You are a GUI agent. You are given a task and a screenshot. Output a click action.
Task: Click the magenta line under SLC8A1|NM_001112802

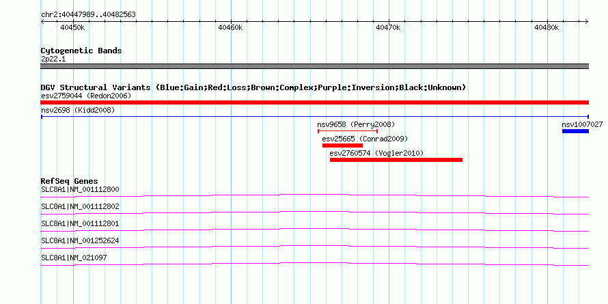coord(314,212)
